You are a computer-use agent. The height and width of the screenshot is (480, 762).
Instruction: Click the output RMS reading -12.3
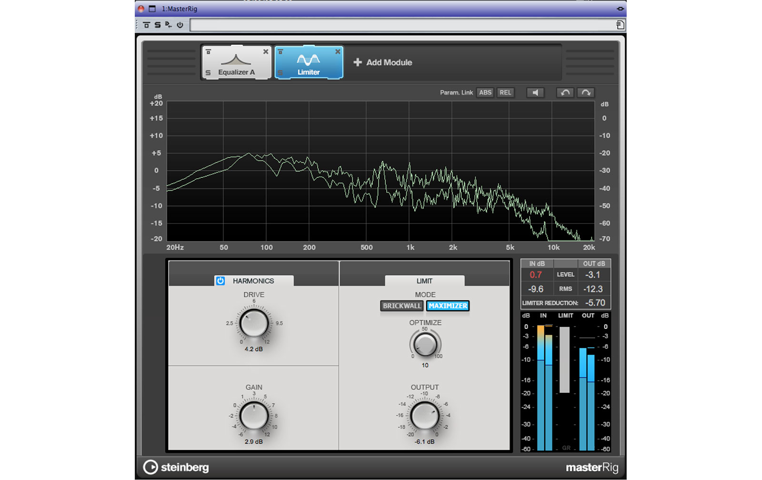click(x=593, y=289)
